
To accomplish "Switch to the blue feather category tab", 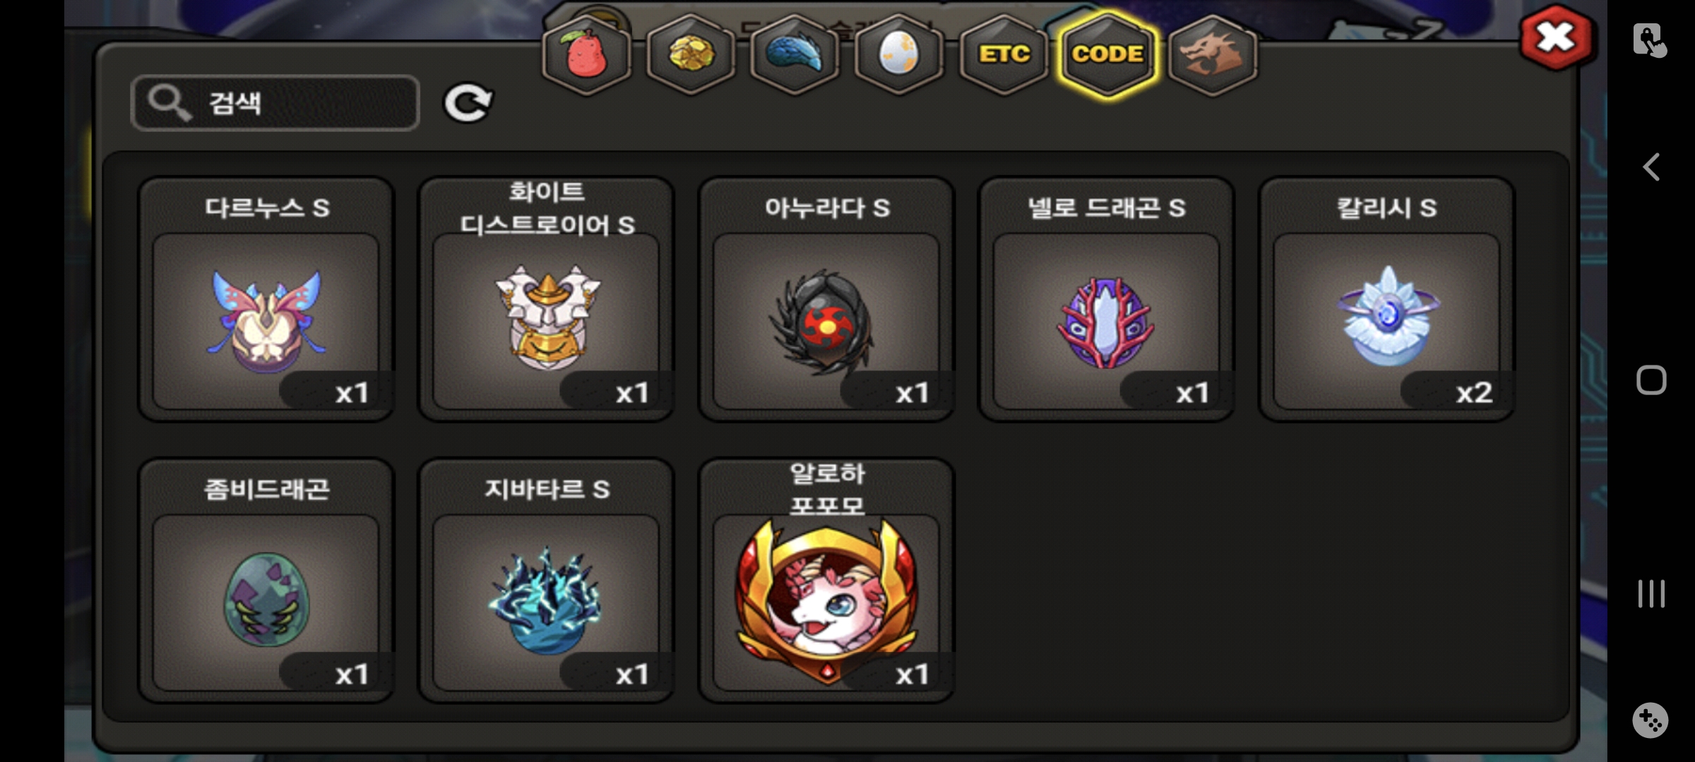I will [795, 55].
